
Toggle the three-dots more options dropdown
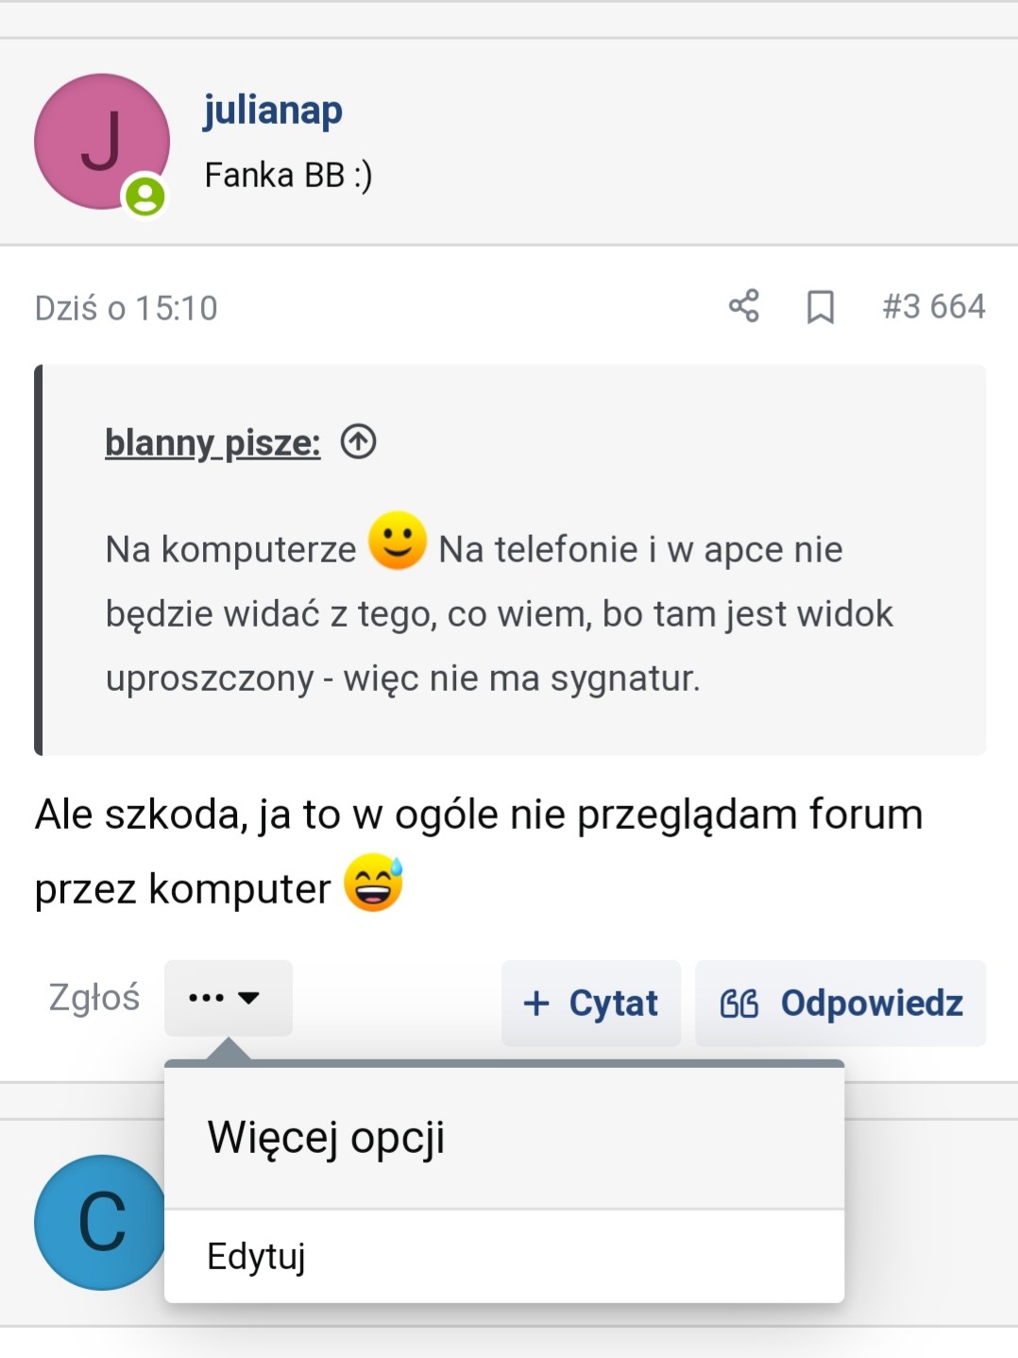[x=228, y=998]
